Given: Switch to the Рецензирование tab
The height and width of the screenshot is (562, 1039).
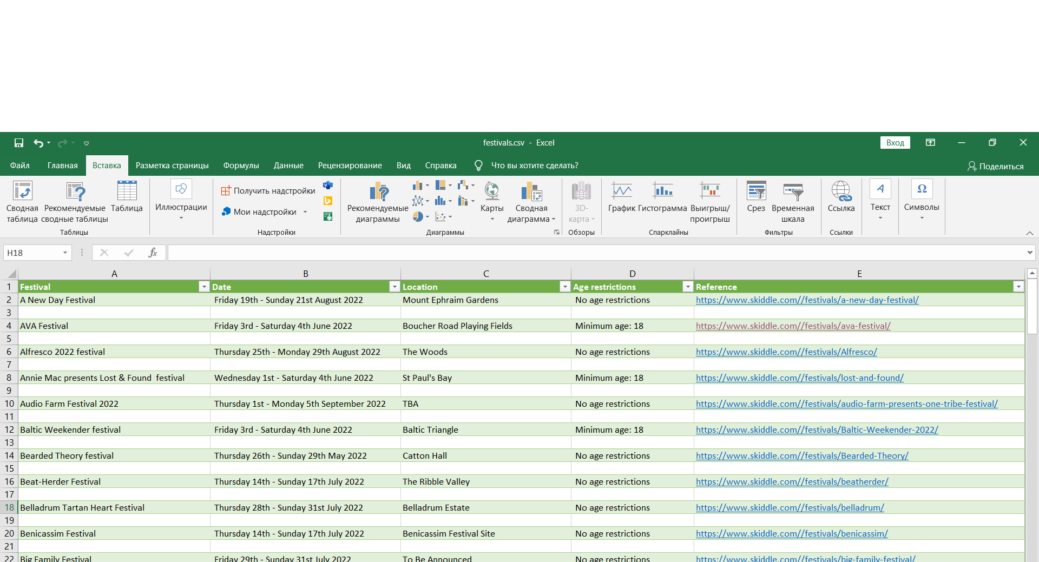Looking at the screenshot, I should (350, 166).
